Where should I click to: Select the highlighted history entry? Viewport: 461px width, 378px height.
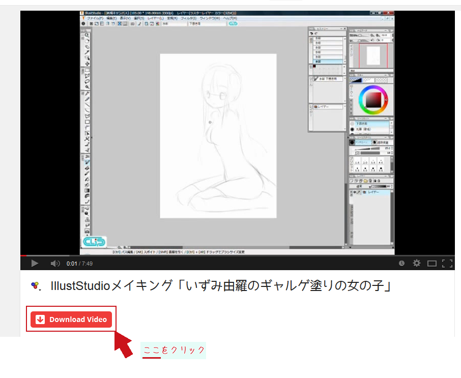[329, 62]
